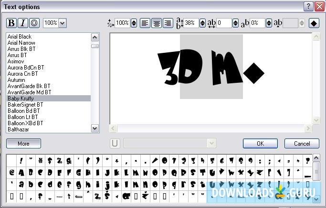Insert the S-caron glyph
Screen dimensions: 326x208
coord(107,196)
